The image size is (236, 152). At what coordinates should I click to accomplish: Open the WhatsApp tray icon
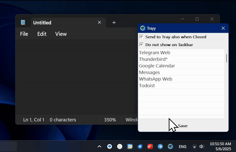tap(120, 146)
